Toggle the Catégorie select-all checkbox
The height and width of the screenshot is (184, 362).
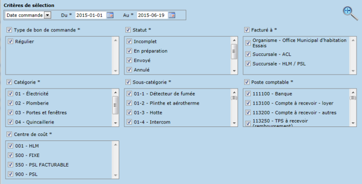pos(9,82)
